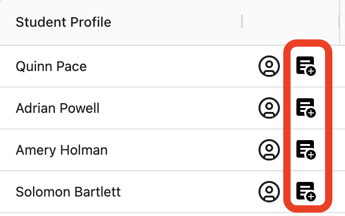The height and width of the screenshot is (216, 345).
Task: Add a note for Quinn Pace
Action: (306, 66)
